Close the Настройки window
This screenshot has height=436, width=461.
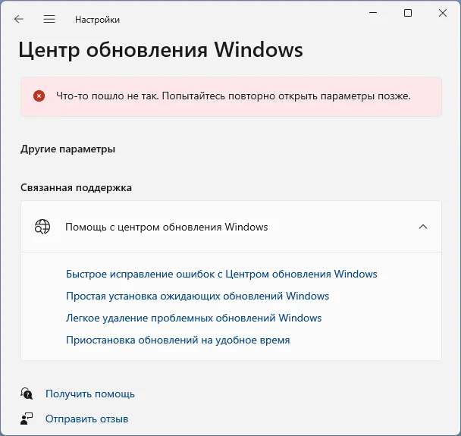(443, 13)
